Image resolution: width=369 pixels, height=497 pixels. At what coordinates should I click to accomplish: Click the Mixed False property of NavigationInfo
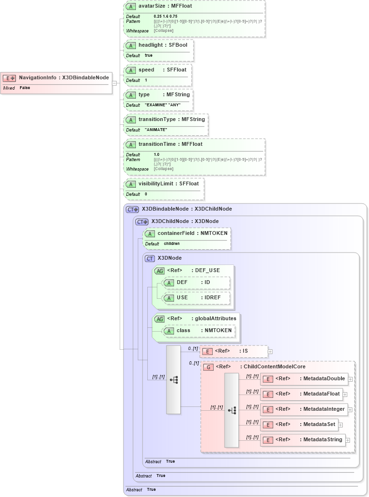pos(17,88)
